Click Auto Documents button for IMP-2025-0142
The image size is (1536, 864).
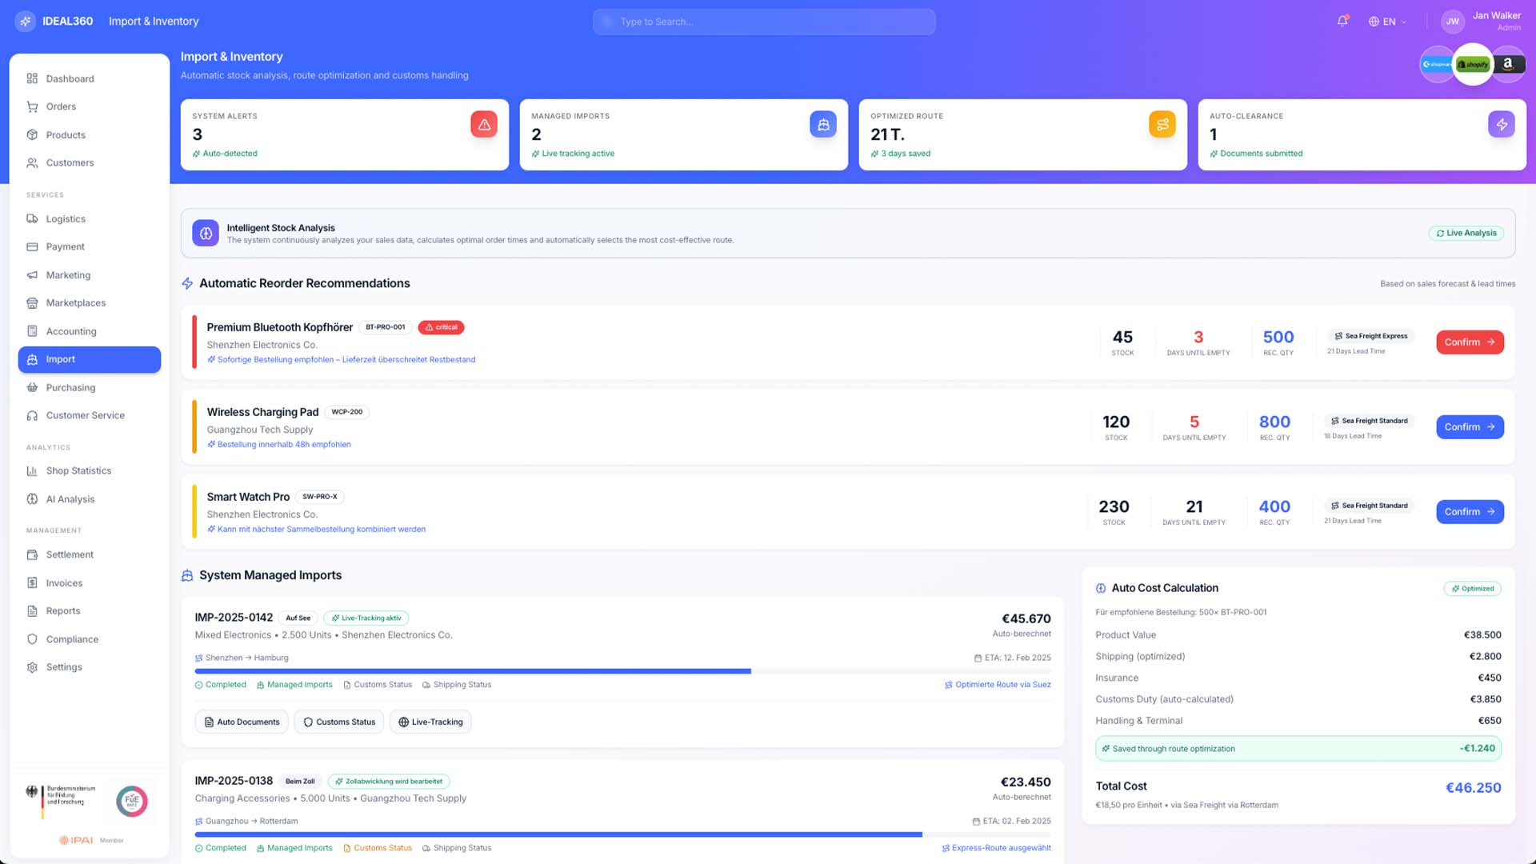coord(242,722)
